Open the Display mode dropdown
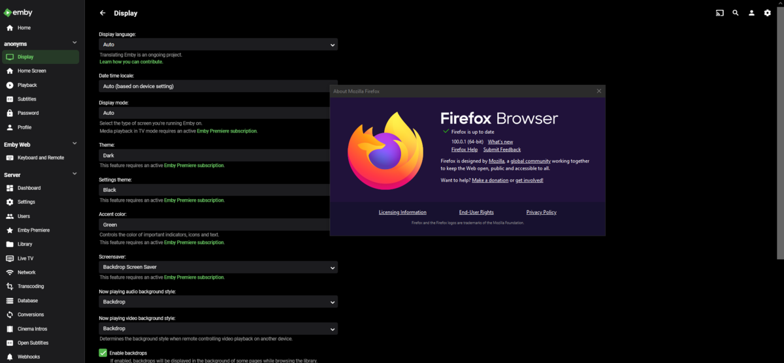The height and width of the screenshot is (363, 784). point(218,113)
